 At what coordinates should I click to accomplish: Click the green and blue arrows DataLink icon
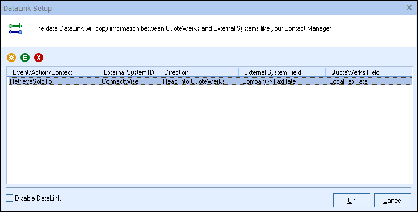pos(15,29)
